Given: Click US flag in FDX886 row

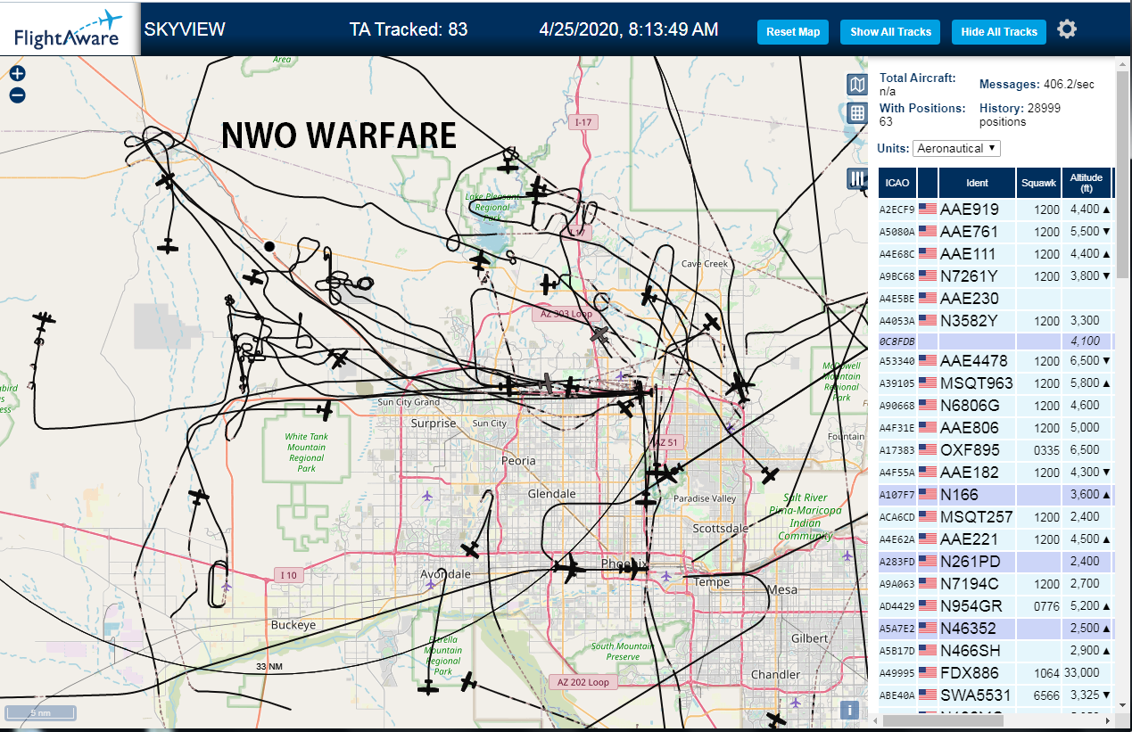Looking at the screenshot, I should click(928, 673).
